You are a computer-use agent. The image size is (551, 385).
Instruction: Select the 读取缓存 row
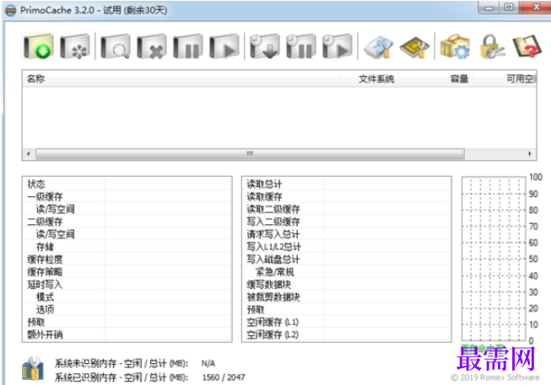pos(347,196)
